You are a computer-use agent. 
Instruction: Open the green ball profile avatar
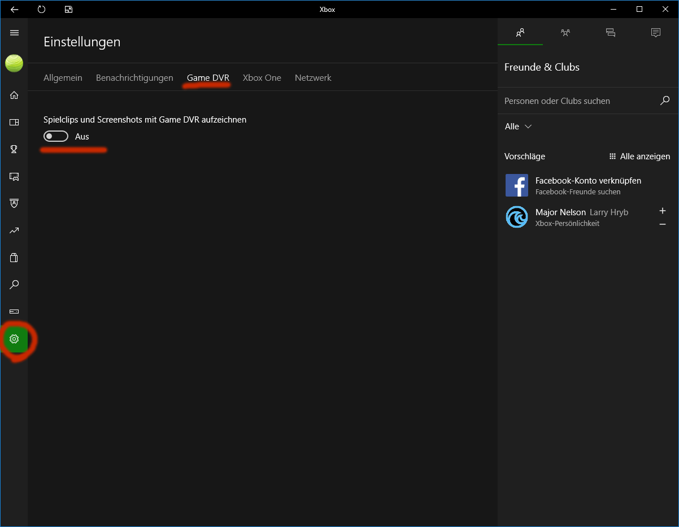point(14,63)
